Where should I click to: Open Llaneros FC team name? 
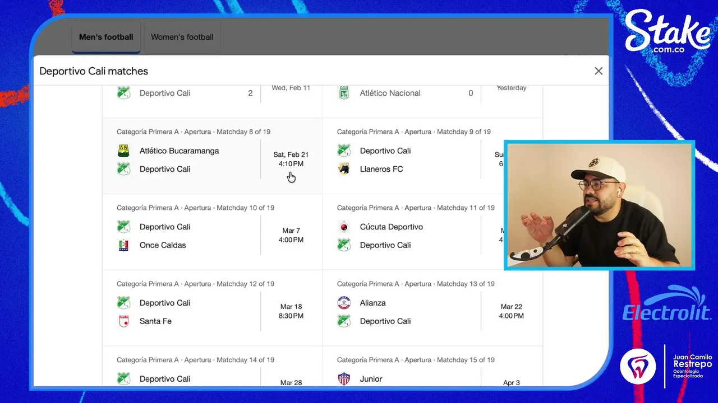click(381, 169)
